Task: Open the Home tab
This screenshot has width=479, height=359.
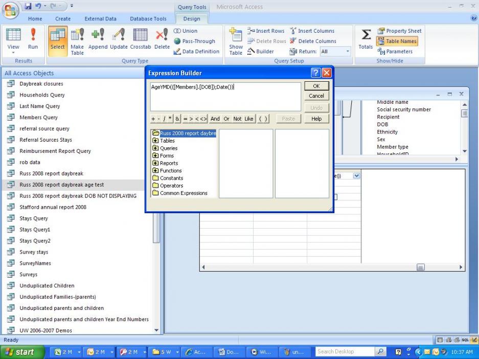Action: [x=35, y=18]
